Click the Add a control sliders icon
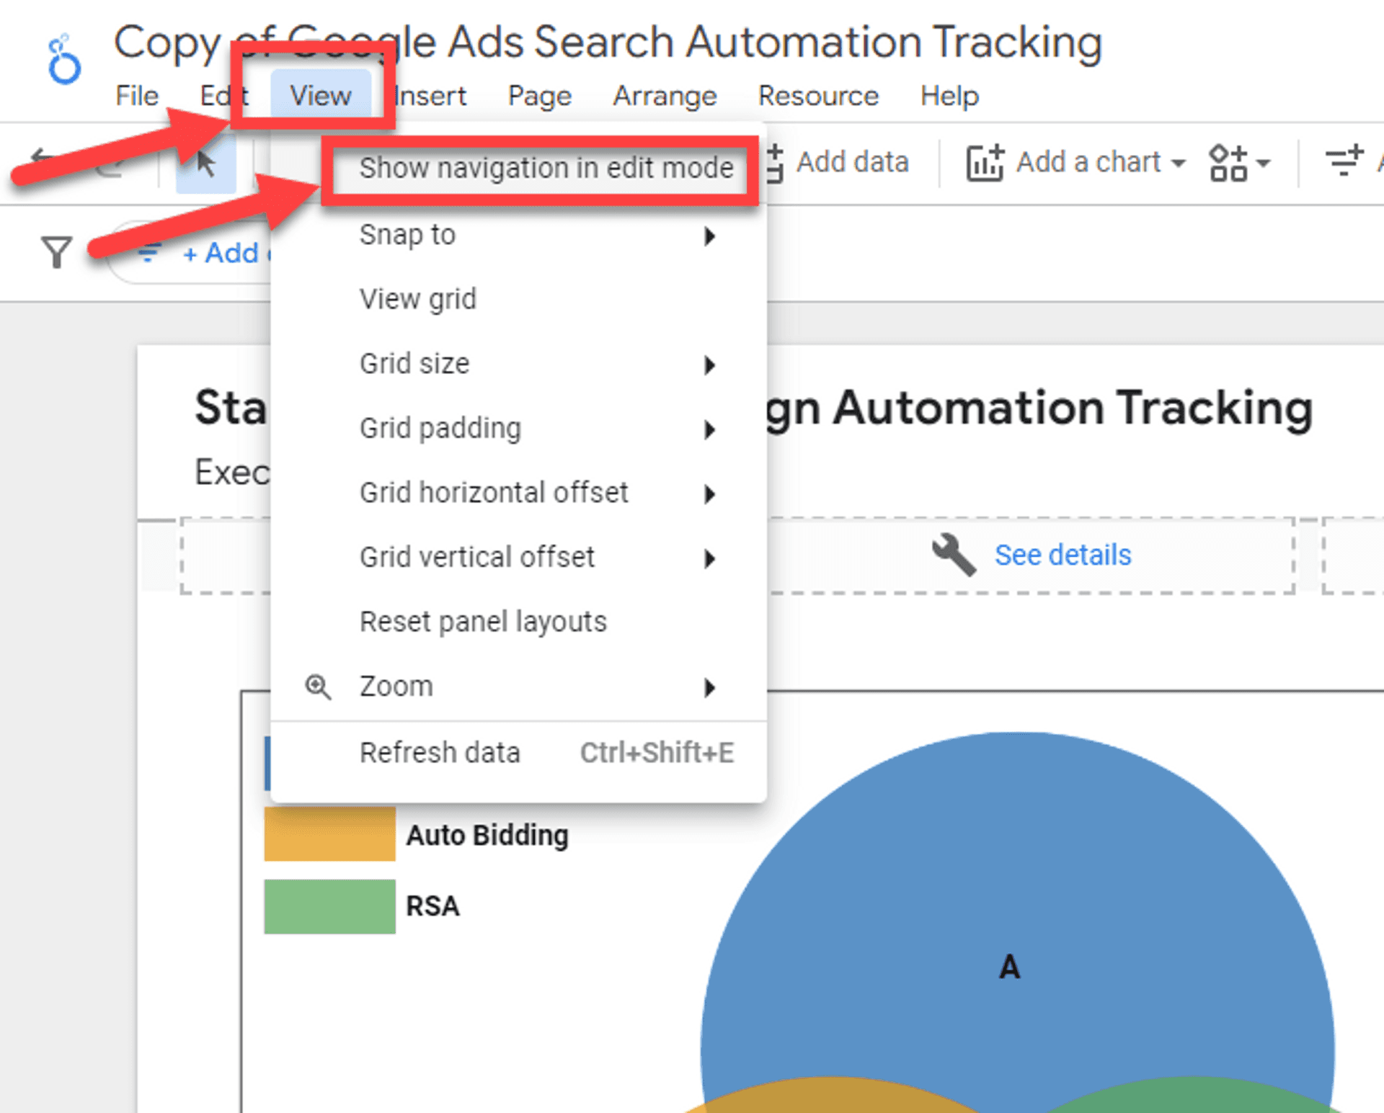1384x1113 pixels. point(1344,161)
